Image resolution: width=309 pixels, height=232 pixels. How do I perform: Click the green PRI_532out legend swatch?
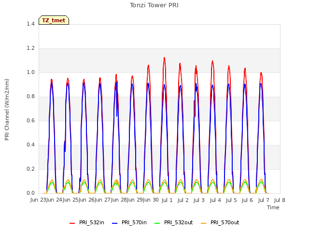(x=157, y=223)
